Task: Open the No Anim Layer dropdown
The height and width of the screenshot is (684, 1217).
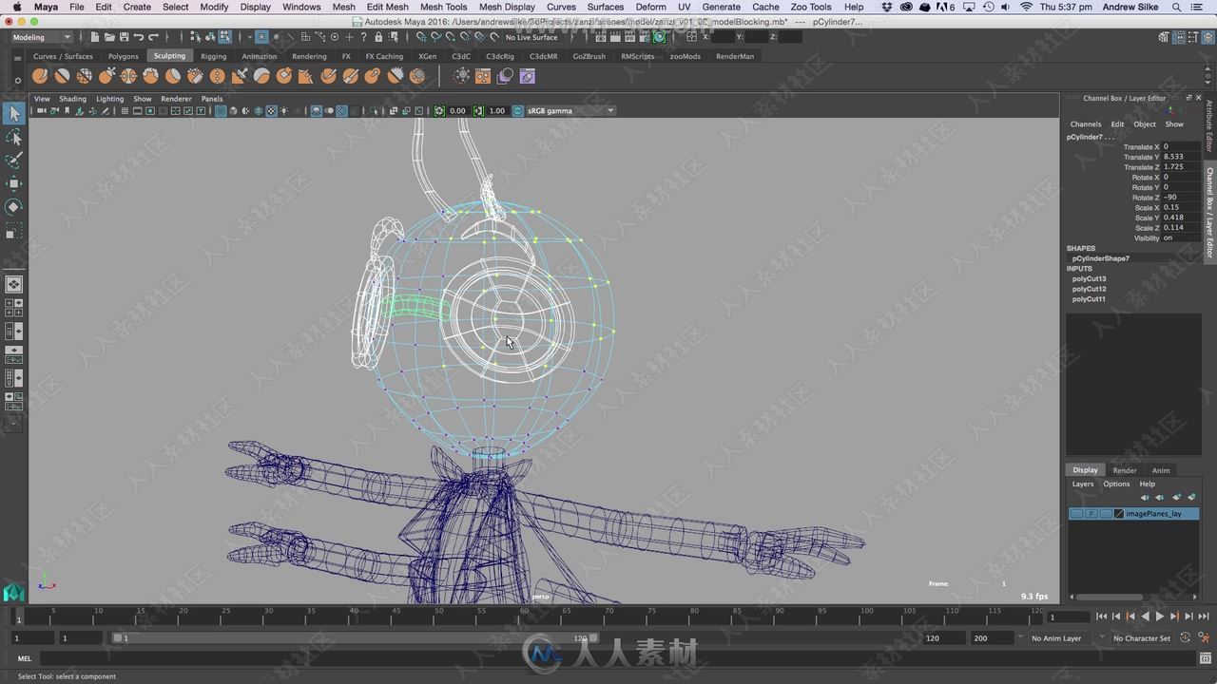Action: pyautogui.click(x=1057, y=638)
